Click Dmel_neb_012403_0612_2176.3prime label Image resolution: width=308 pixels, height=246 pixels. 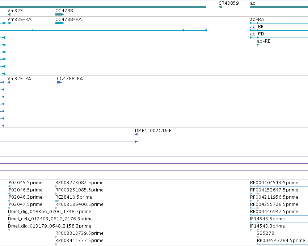click(50, 219)
